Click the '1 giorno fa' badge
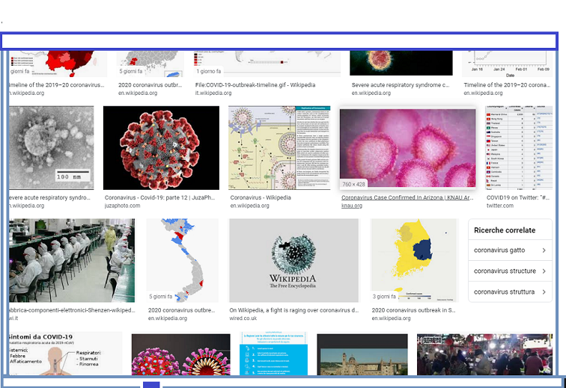Viewport: 566px width, 388px height. (x=208, y=72)
